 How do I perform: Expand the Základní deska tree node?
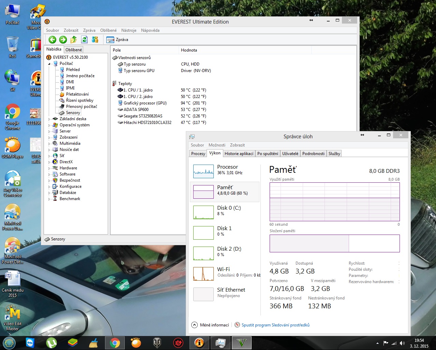coord(49,119)
